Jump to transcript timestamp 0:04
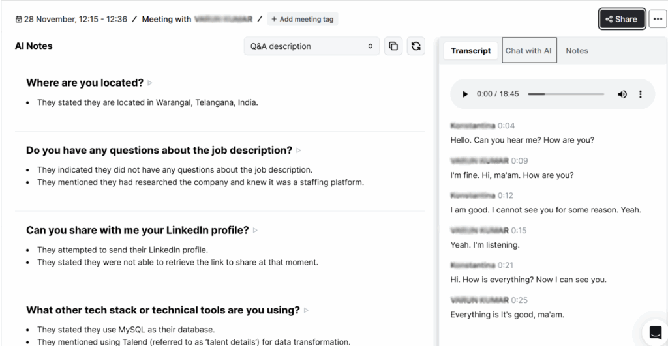 [506, 126]
